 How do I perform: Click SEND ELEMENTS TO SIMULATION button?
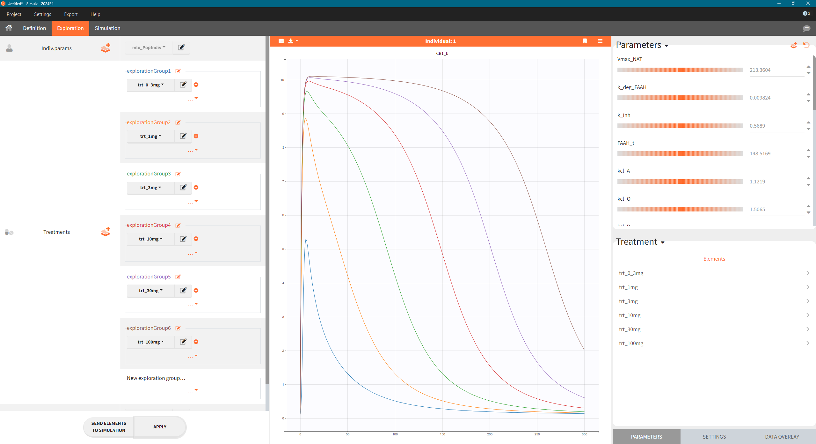point(109,427)
